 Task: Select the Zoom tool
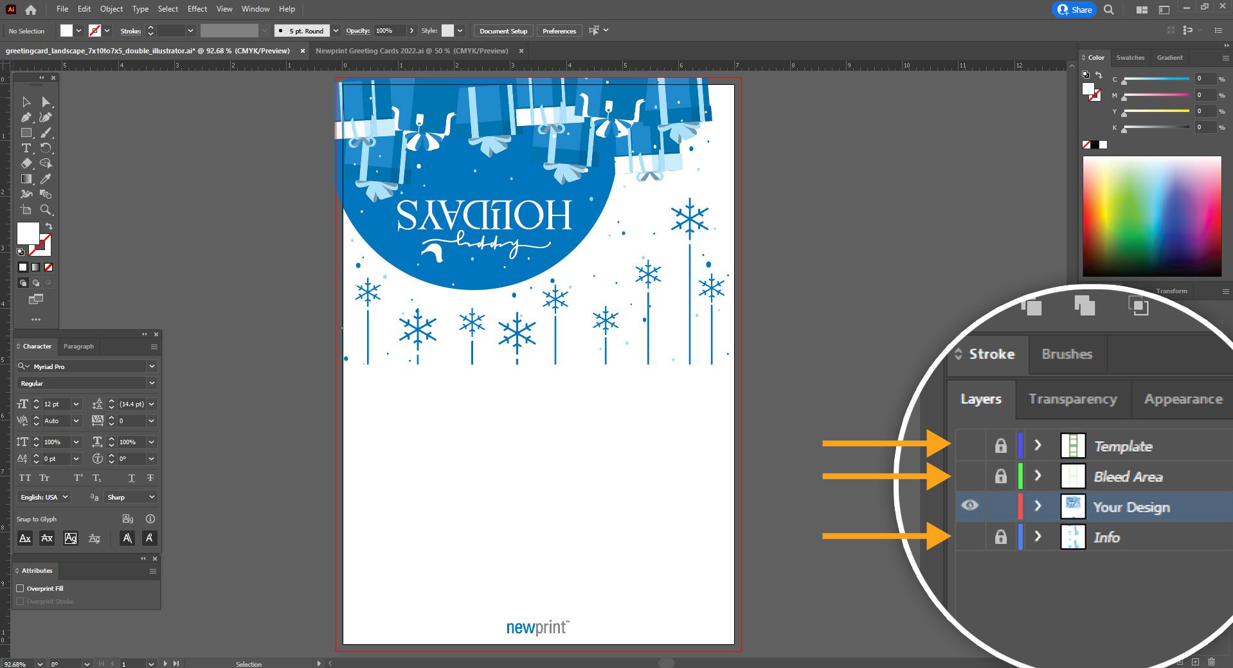tap(46, 210)
